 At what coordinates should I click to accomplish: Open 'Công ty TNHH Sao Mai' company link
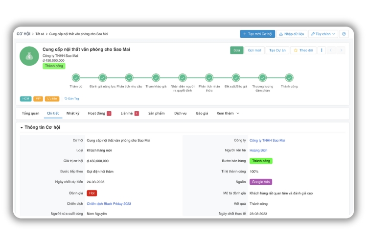pos(267,140)
